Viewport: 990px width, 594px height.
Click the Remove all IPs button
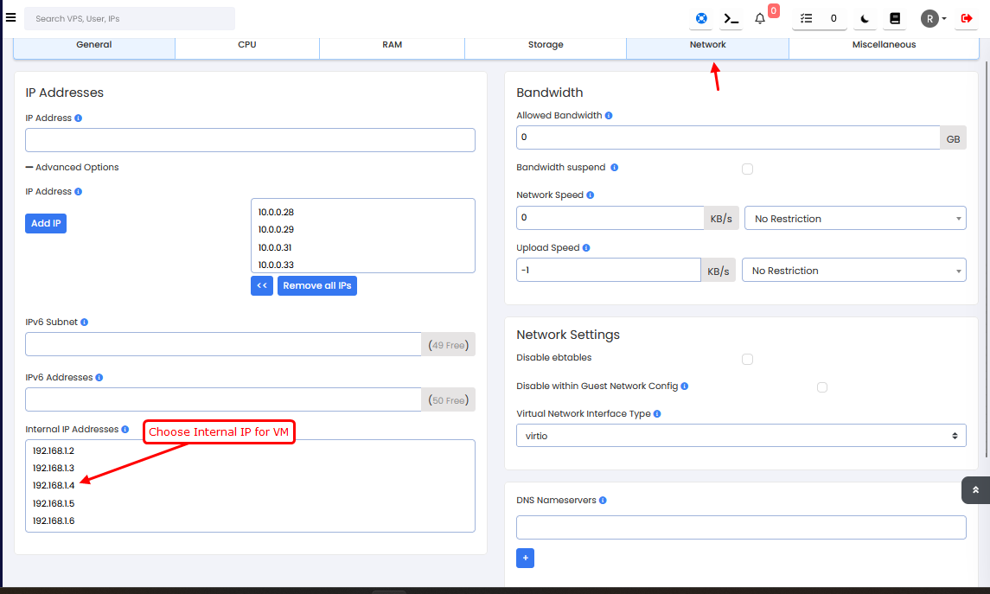(x=317, y=285)
